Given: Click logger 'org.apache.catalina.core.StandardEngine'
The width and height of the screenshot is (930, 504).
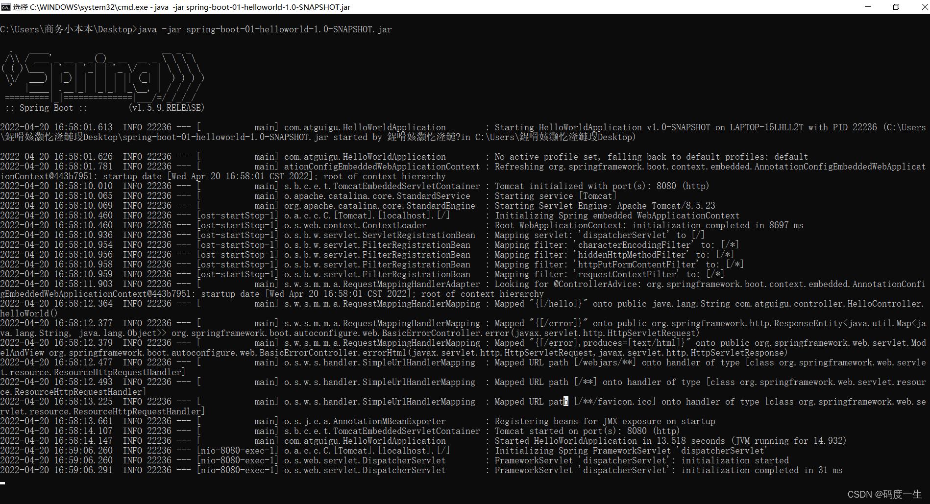Looking at the screenshot, I should point(380,206).
